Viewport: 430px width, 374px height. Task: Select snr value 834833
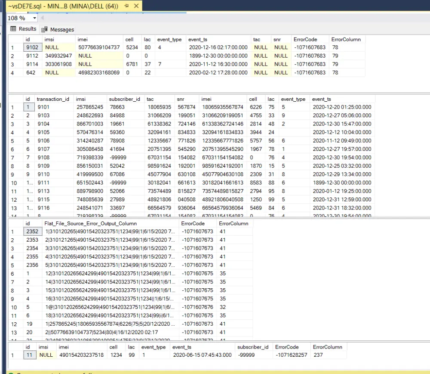[187, 132]
